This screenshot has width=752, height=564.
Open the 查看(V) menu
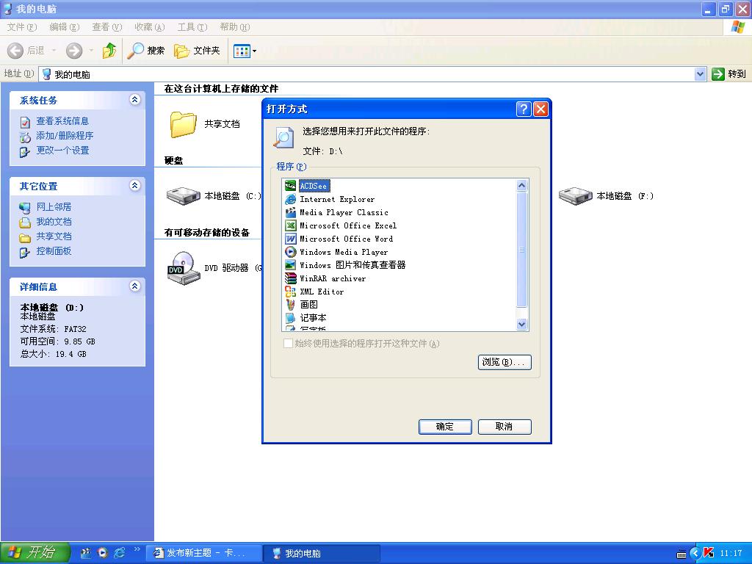(x=107, y=27)
